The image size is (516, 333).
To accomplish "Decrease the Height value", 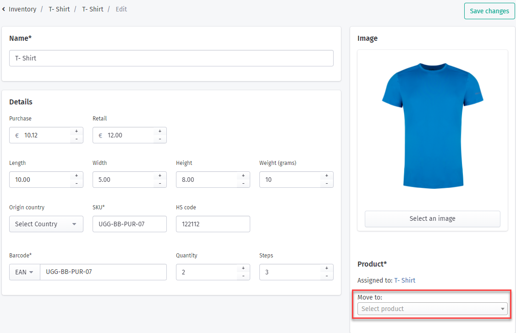I will pyautogui.click(x=243, y=184).
